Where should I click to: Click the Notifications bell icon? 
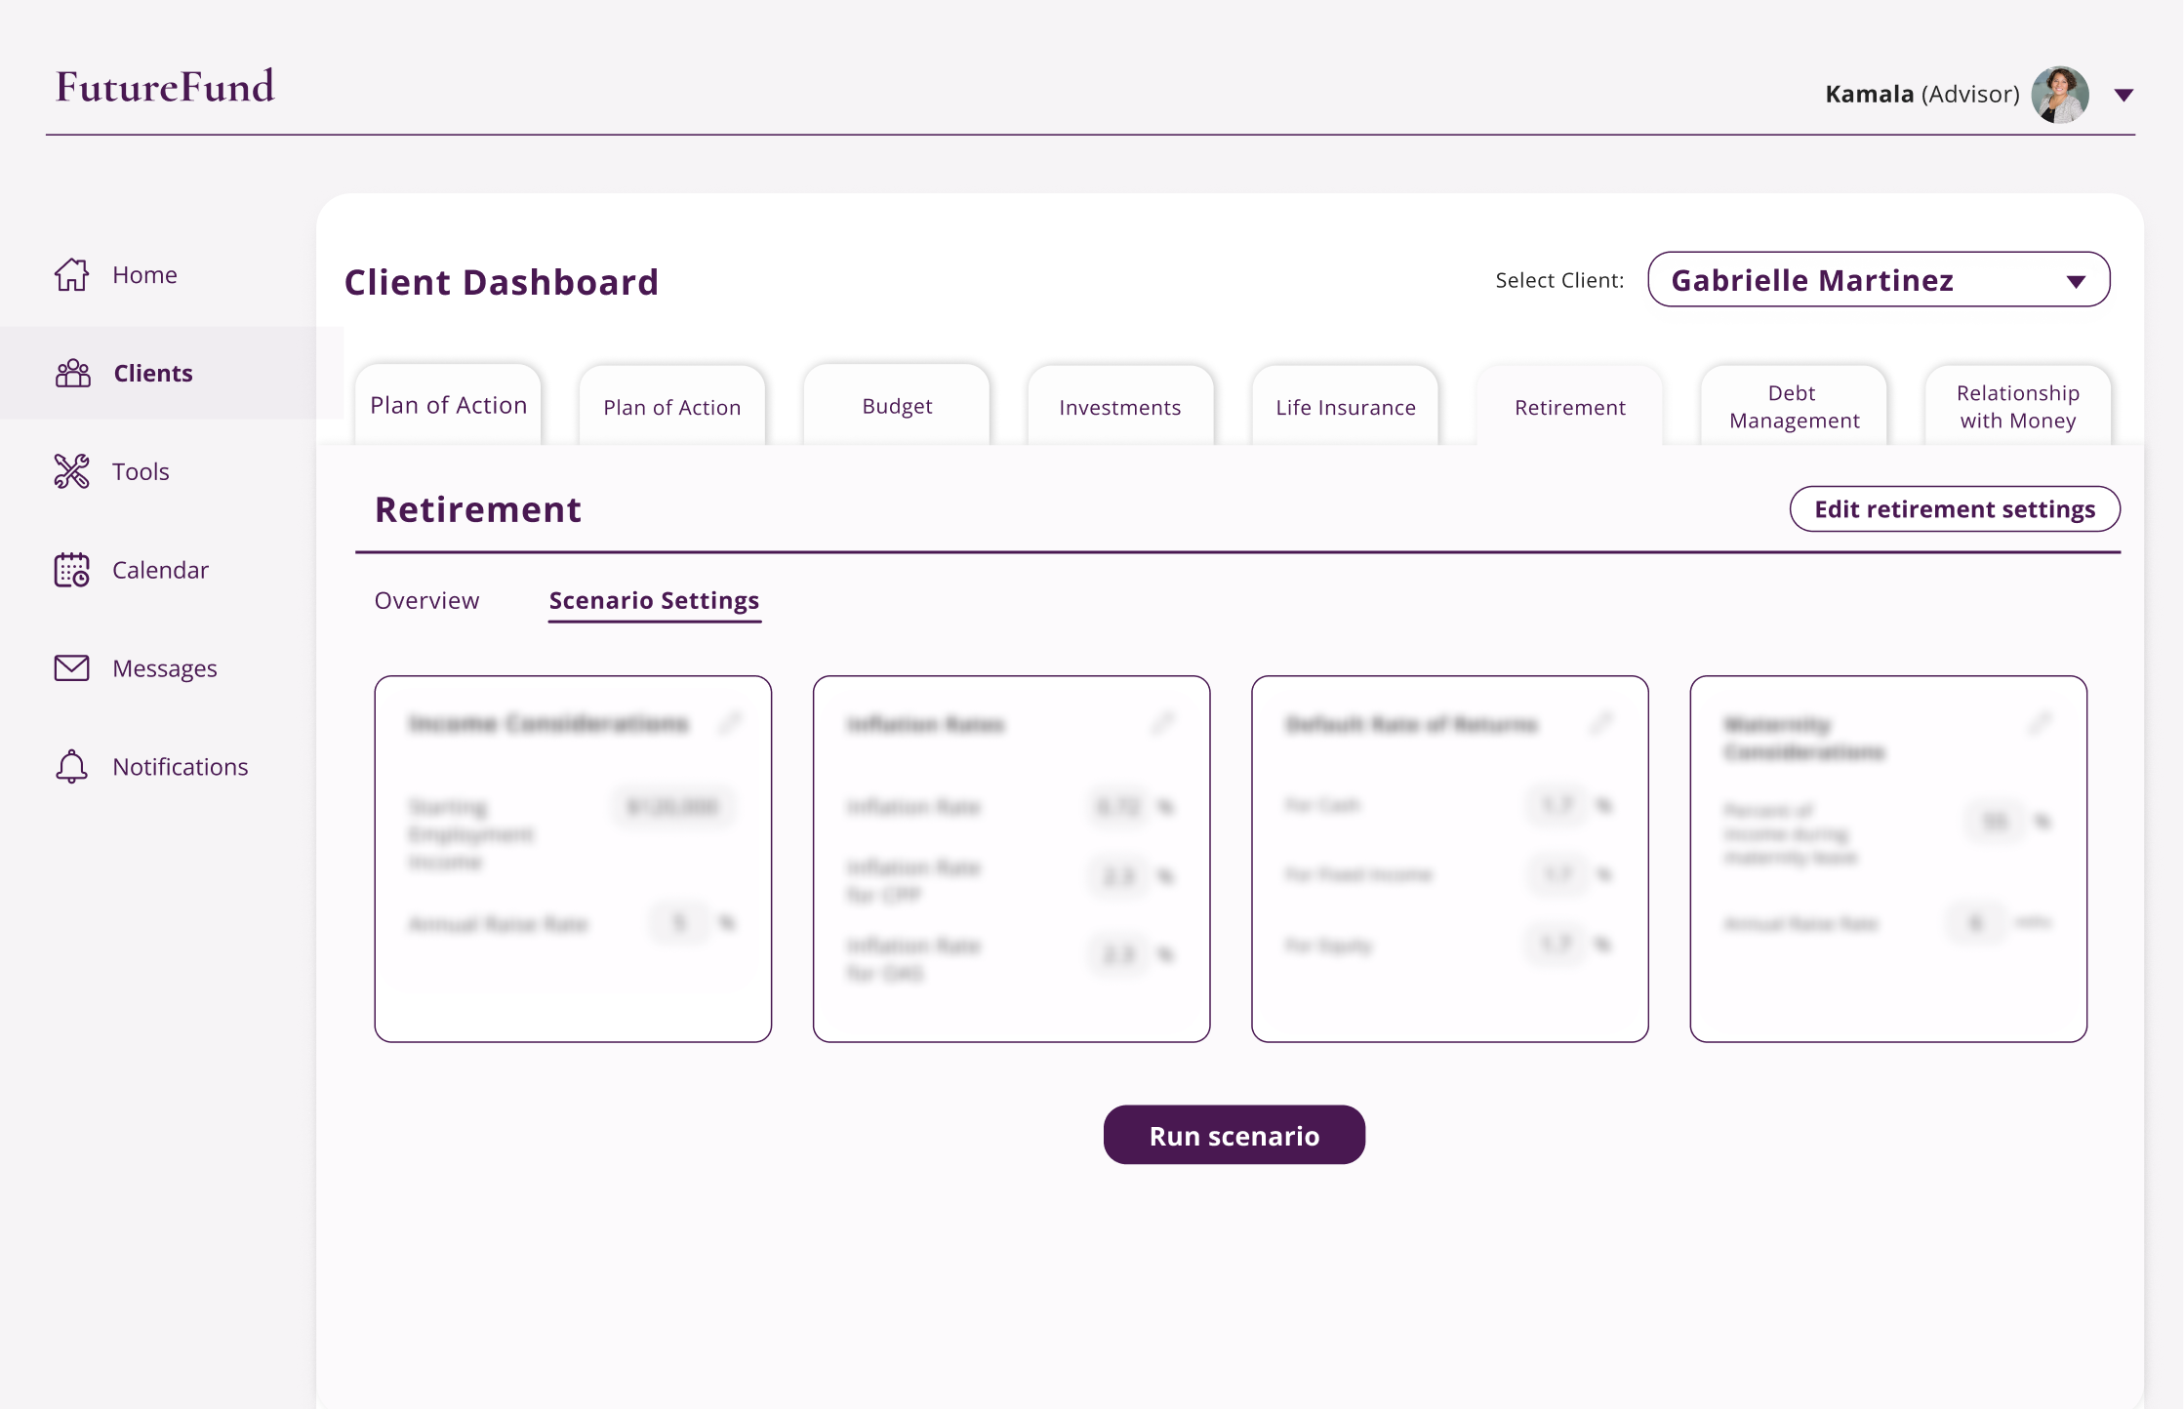(x=71, y=767)
